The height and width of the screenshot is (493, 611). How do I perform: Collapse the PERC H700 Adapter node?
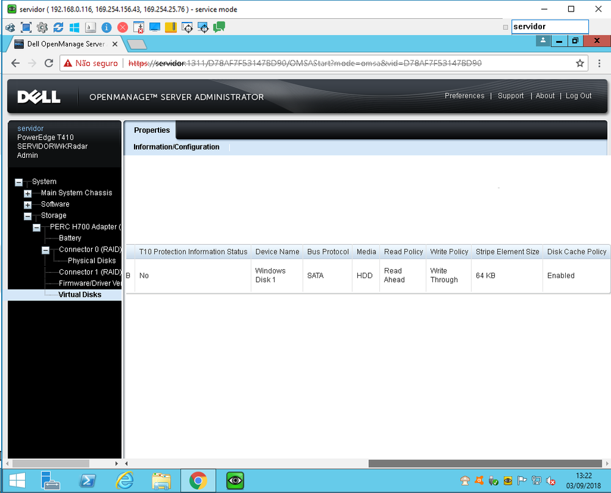pos(37,227)
